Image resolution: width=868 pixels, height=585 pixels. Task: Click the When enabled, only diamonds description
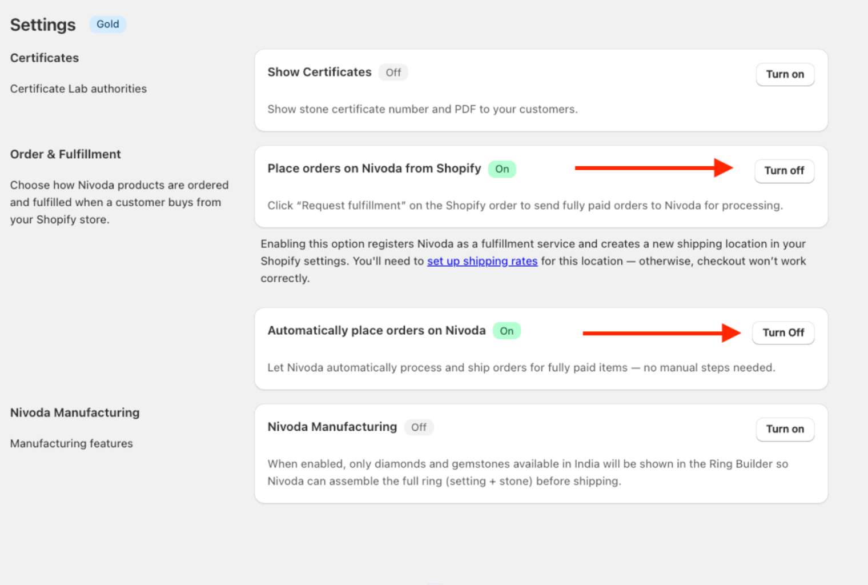tap(528, 472)
